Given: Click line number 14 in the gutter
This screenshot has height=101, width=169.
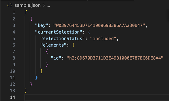Looking at the screenshot, I should (x=13, y=97).
